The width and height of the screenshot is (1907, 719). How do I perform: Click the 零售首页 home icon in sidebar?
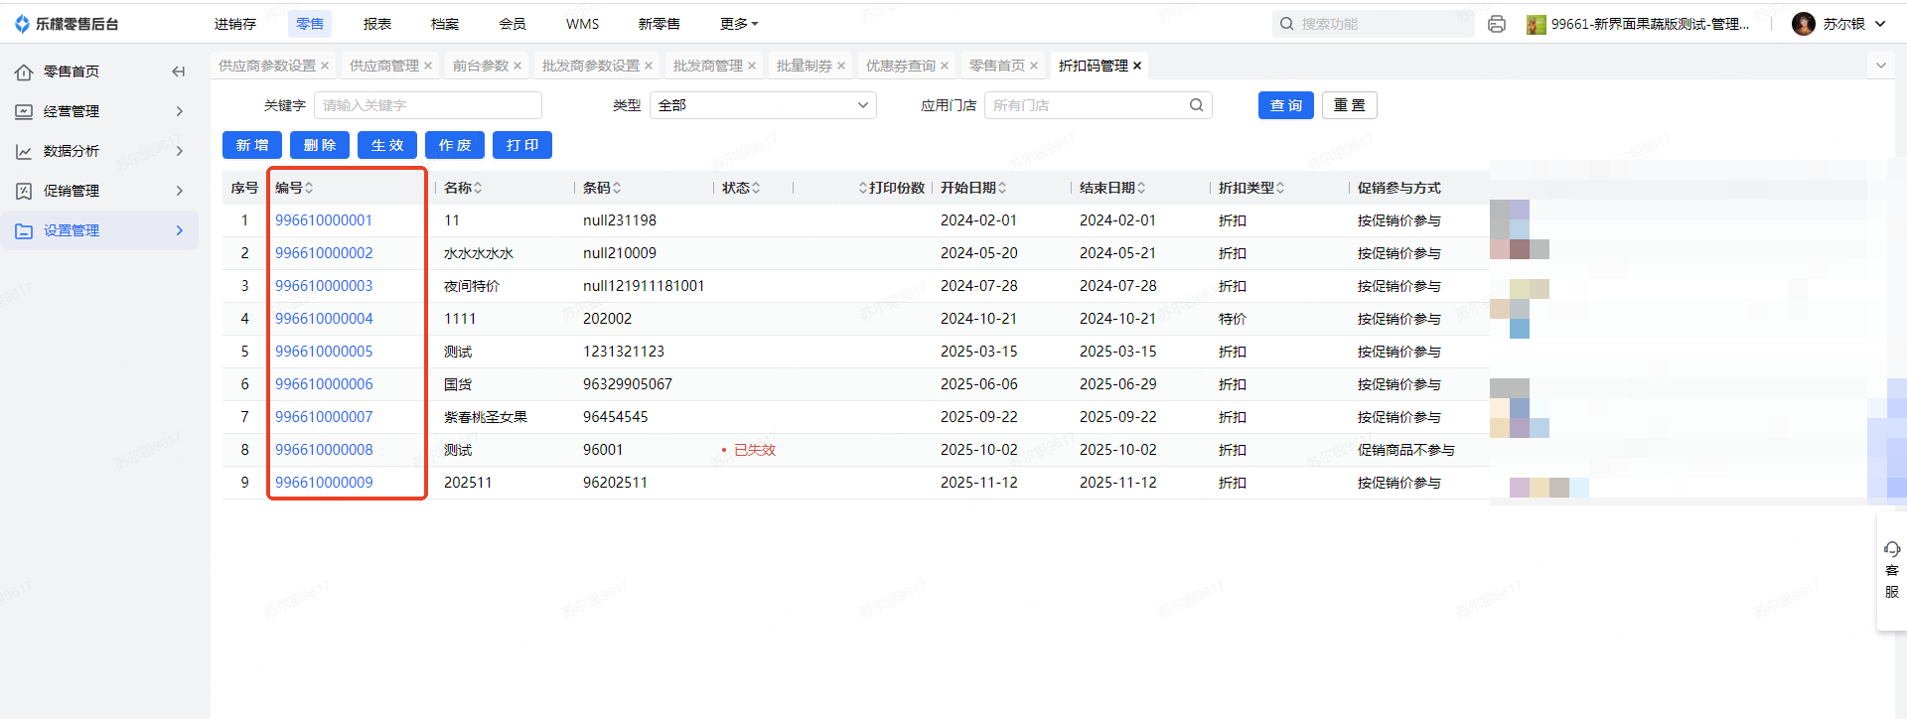(24, 72)
